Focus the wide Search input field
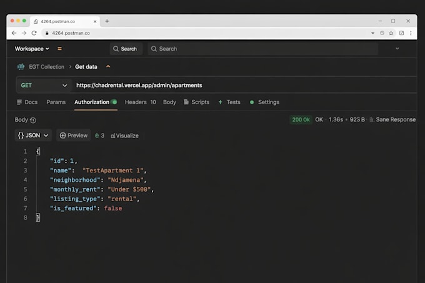425x283 pixels. 263,49
